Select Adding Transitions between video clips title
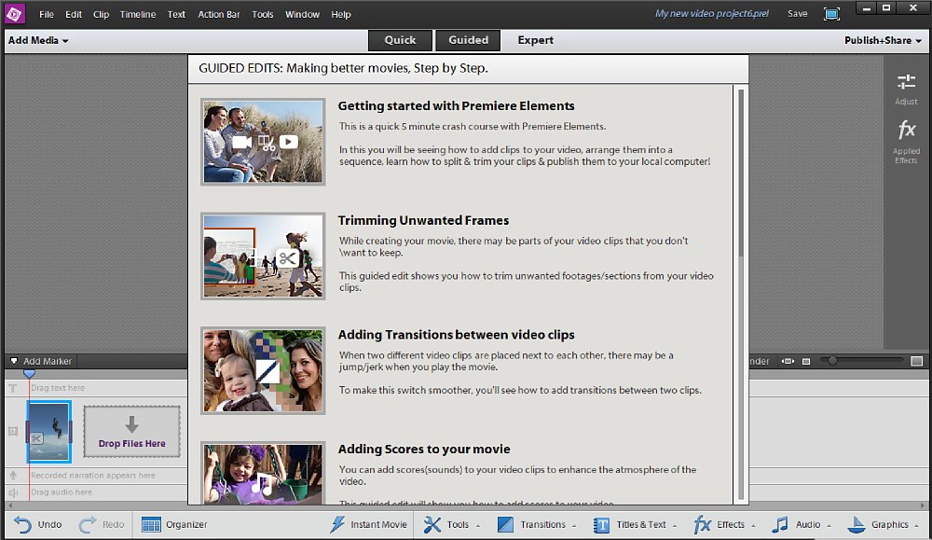The width and height of the screenshot is (932, 540). [456, 335]
